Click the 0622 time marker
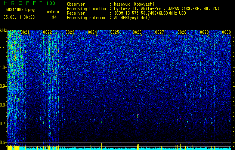 click(47, 32)
